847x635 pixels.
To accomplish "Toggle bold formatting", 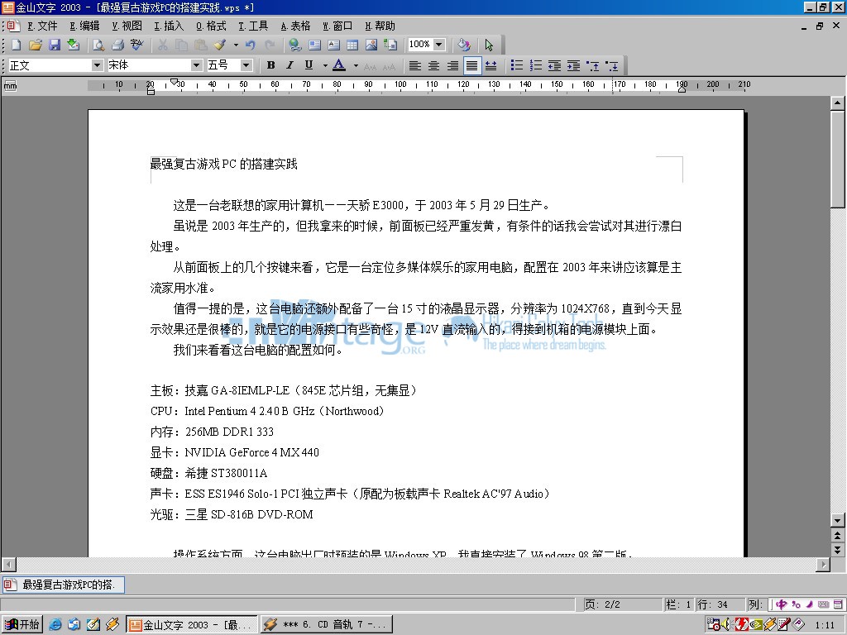I will pyautogui.click(x=271, y=65).
